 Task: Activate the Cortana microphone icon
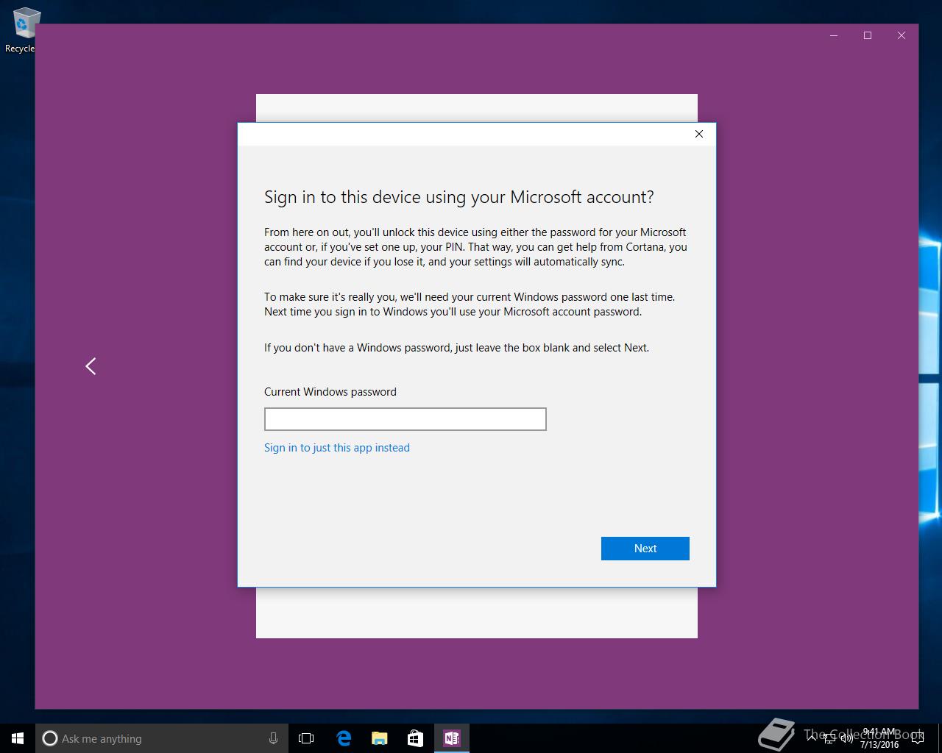tap(273, 738)
